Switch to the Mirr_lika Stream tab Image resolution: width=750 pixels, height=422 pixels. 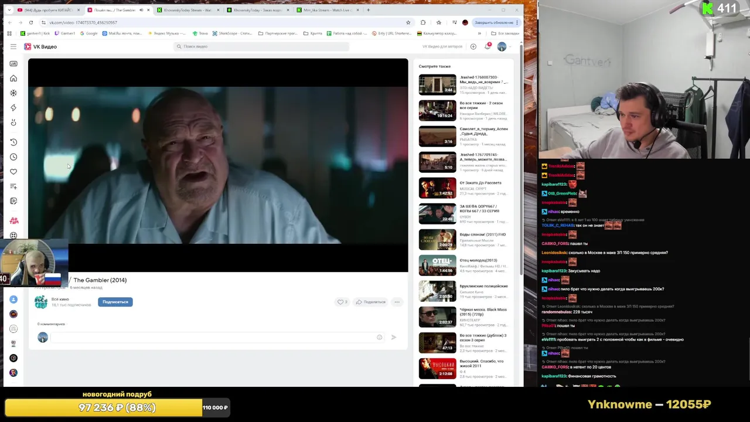[327, 10]
